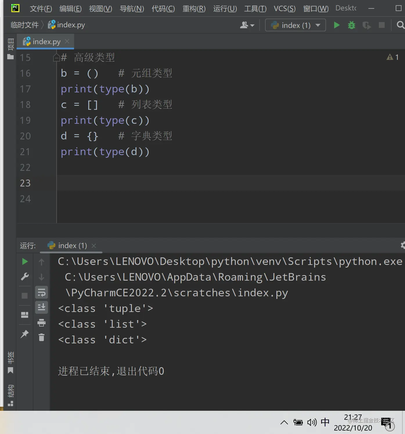Open run panel settings gear icon

coord(403,245)
